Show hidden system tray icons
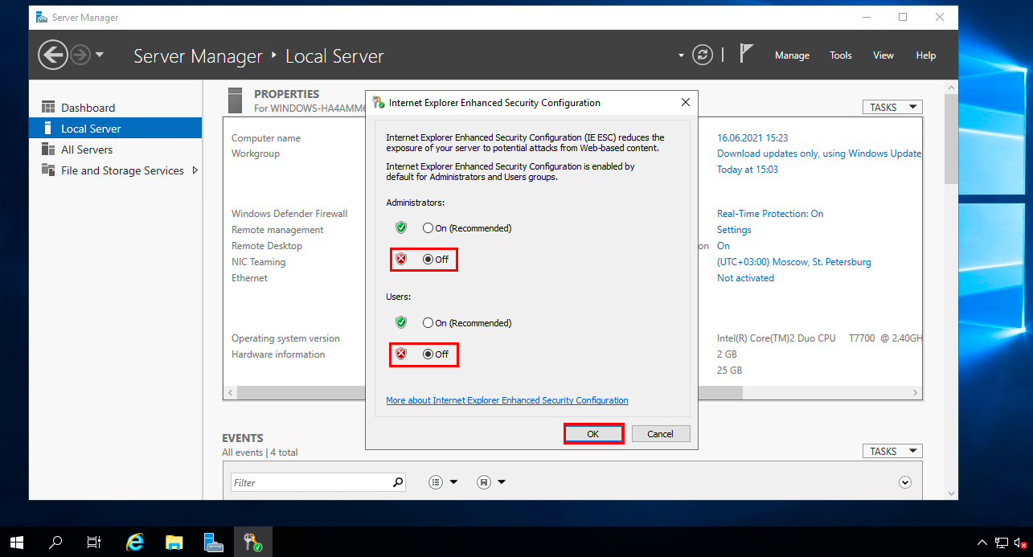Image resolution: width=1033 pixels, height=557 pixels. 982,543
